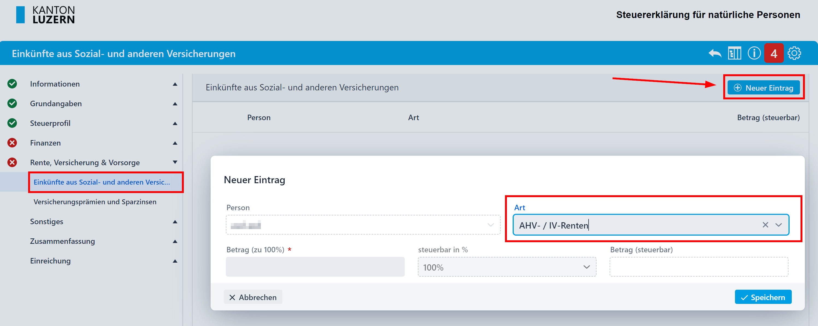
Task: Click the Betrag (zu 100%) input field
Action: (x=315, y=267)
